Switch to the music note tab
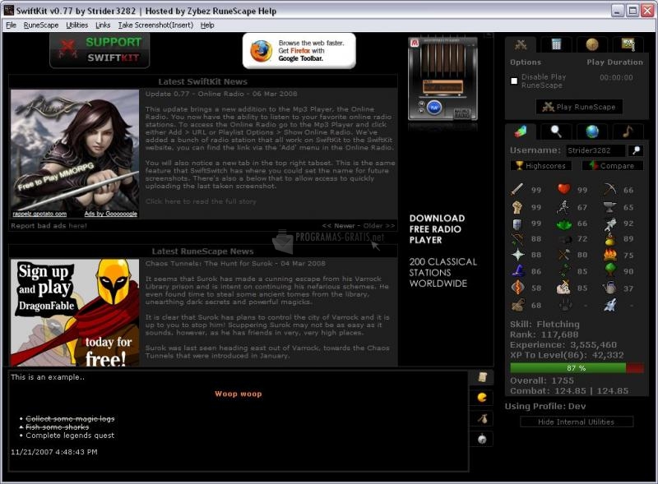 pyautogui.click(x=628, y=131)
